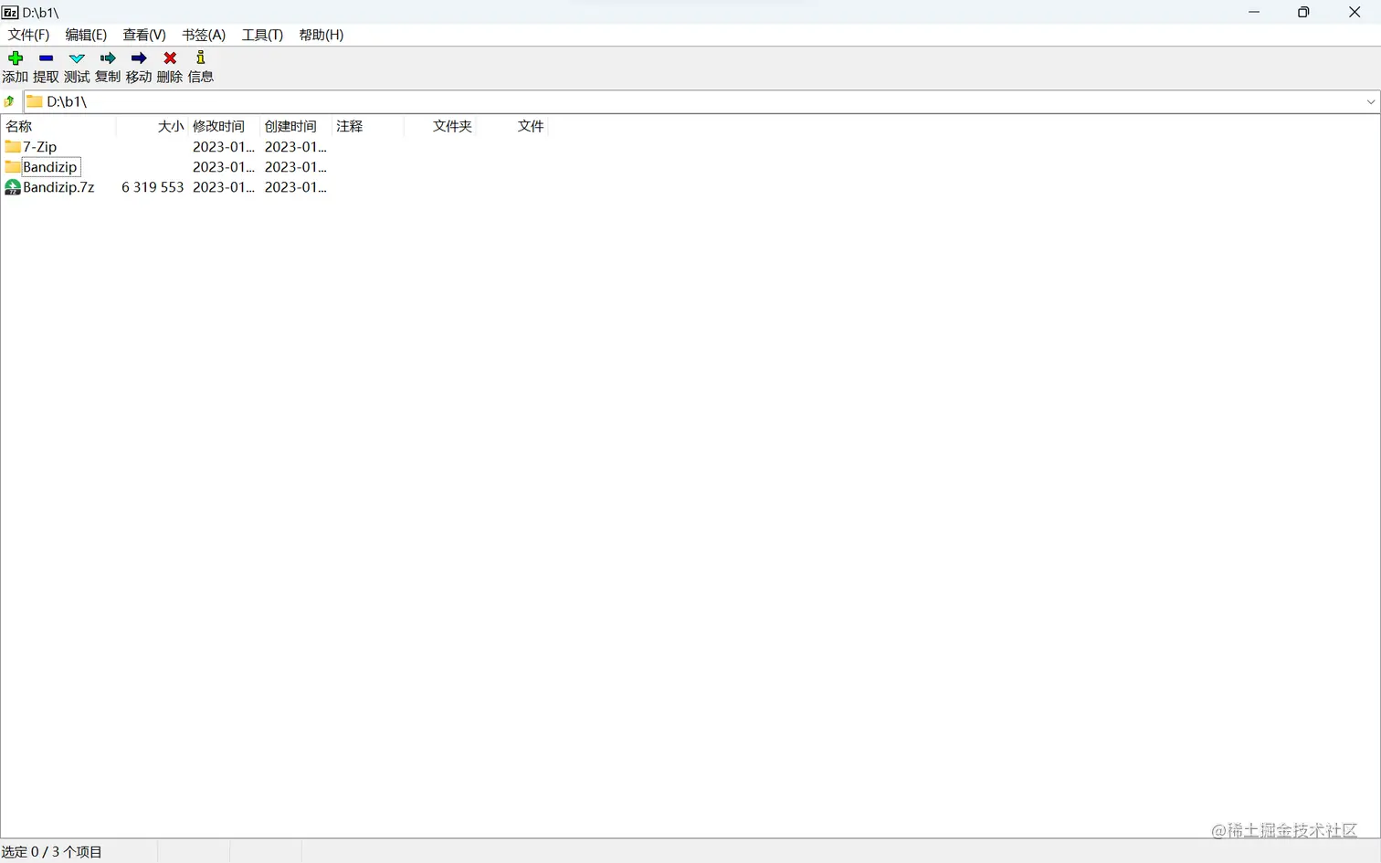
Task: Sort by the 创建时间 column header
Action: 296,126
